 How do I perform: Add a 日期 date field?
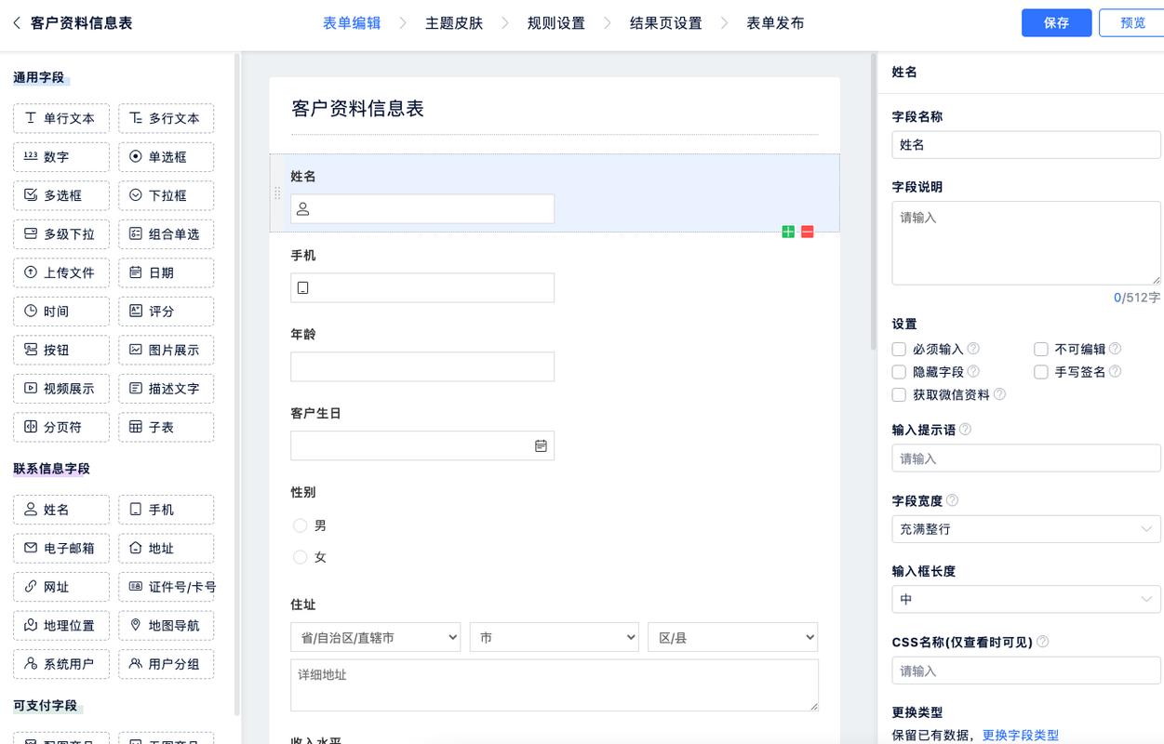[x=167, y=272]
